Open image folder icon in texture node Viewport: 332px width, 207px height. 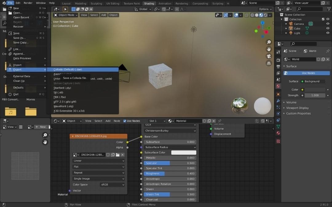117,155
